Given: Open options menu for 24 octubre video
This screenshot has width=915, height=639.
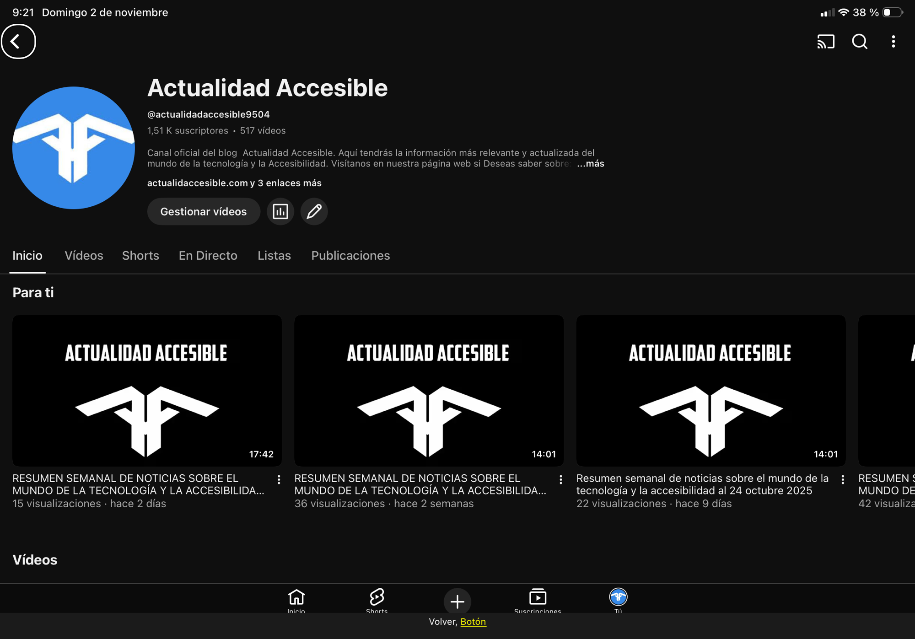Looking at the screenshot, I should (843, 479).
